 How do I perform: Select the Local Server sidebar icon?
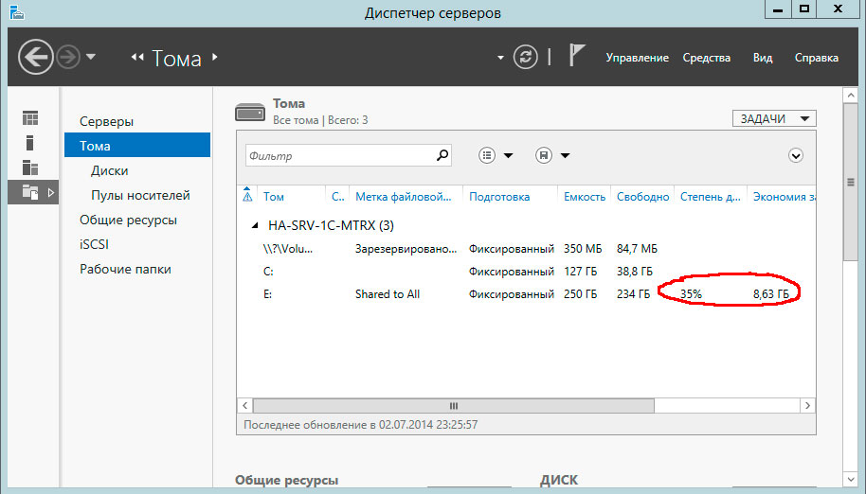(30, 143)
